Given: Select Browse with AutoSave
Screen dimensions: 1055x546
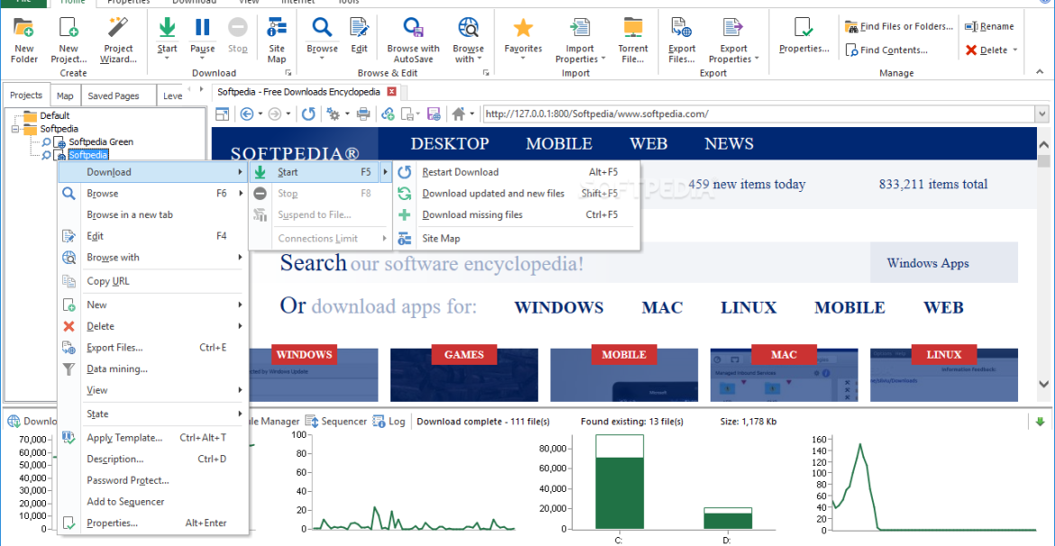Looking at the screenshot, I should point(413,39).
